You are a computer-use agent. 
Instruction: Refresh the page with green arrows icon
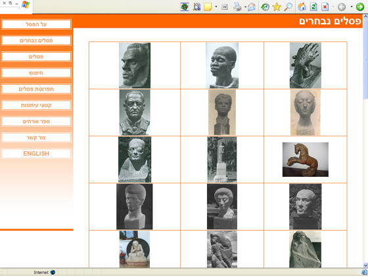point(313,7)
